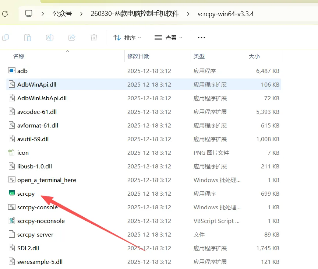Screen dimensions: 318x269
Task: Select the file name libusb-1.0.dll
Action: coord(35,166)
